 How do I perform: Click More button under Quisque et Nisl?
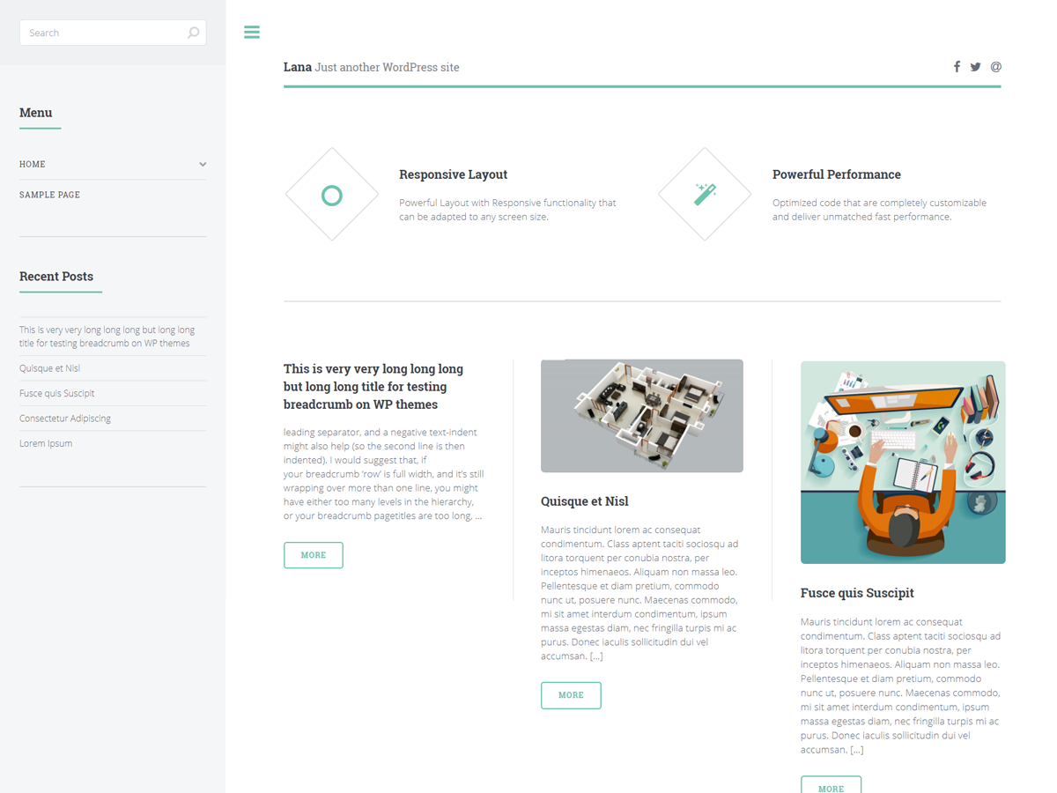(x=571, y=695)
